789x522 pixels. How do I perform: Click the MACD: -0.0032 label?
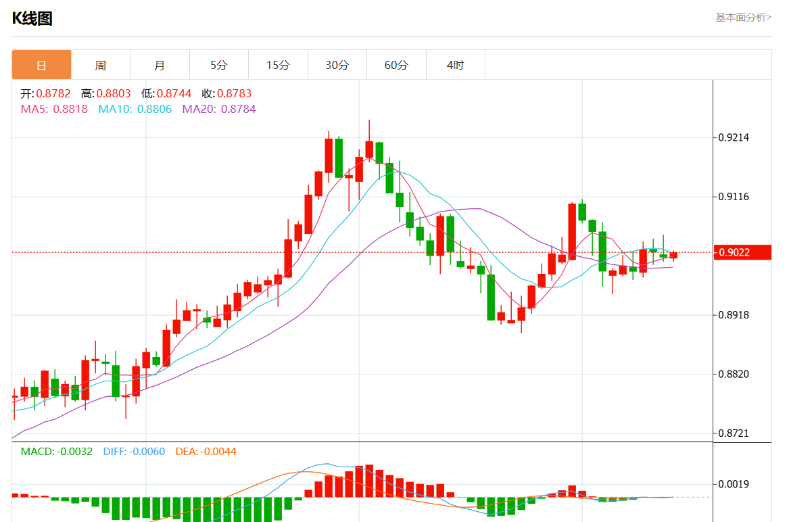[56, 452]
